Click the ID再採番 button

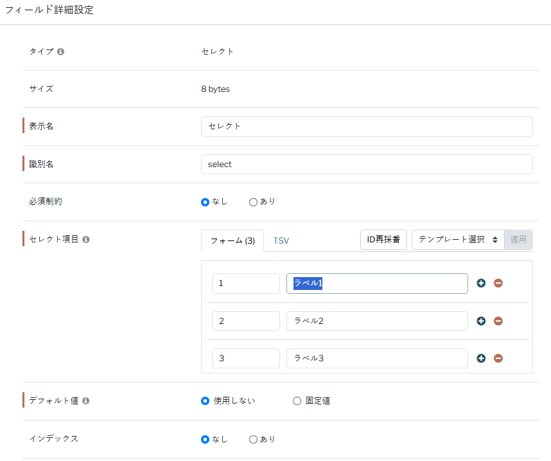pyautogui.click(x=383, y=240)
